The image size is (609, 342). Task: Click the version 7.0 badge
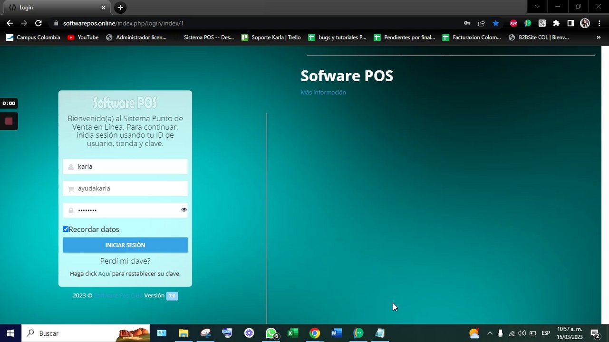coord(172,296)
